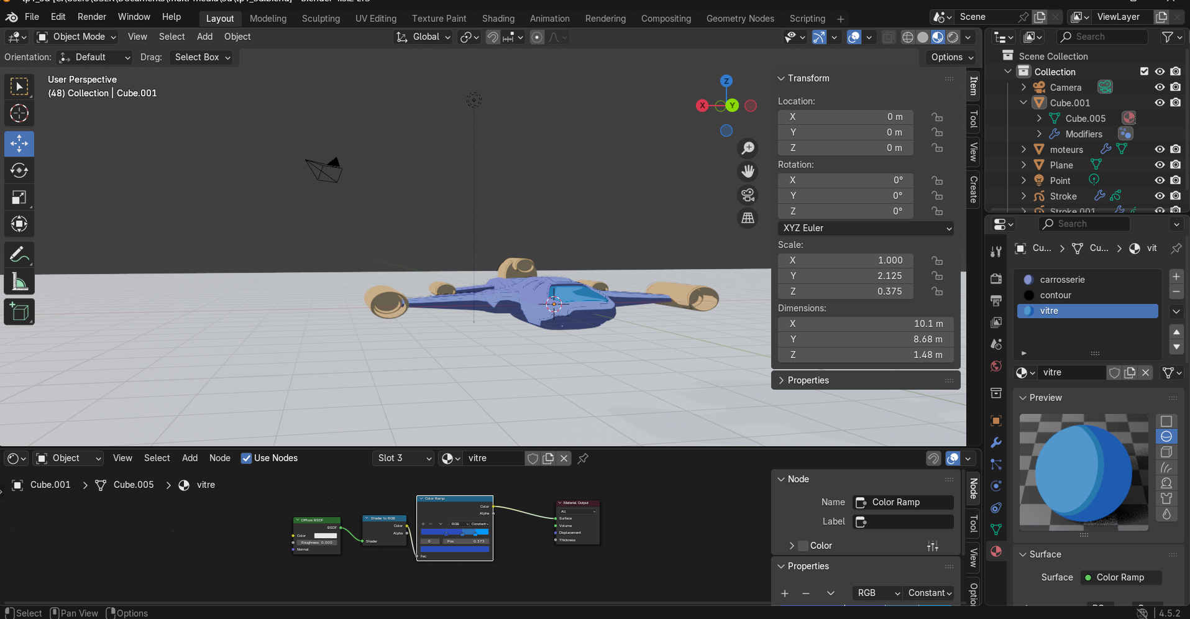Toggle visibility of the Plane object
1190x619 pixels.
[x=1160, y=165]
